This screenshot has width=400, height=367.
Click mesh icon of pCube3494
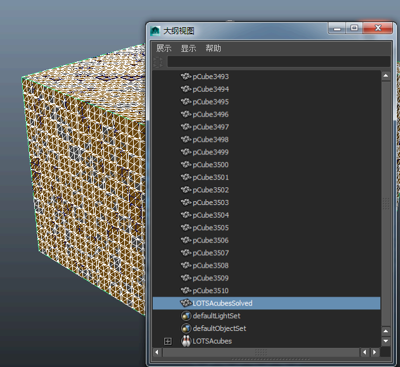pos(186,89)
